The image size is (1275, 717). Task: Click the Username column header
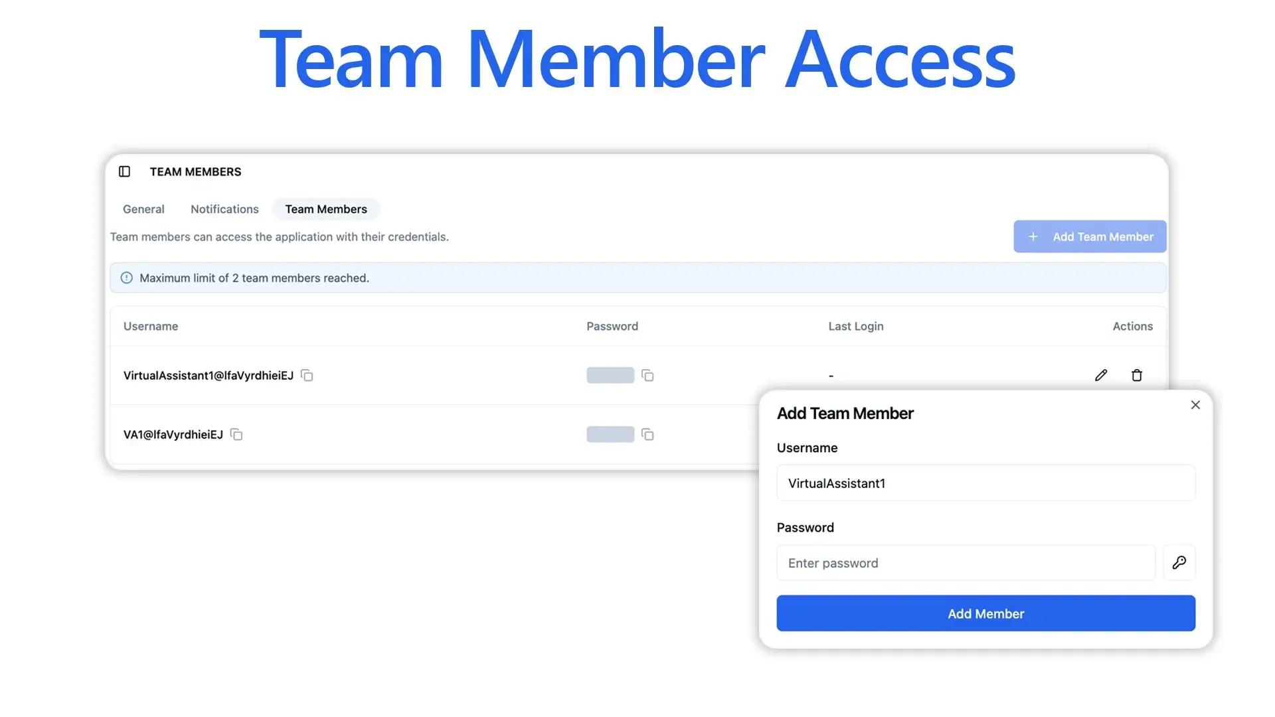tap(150, 326)
